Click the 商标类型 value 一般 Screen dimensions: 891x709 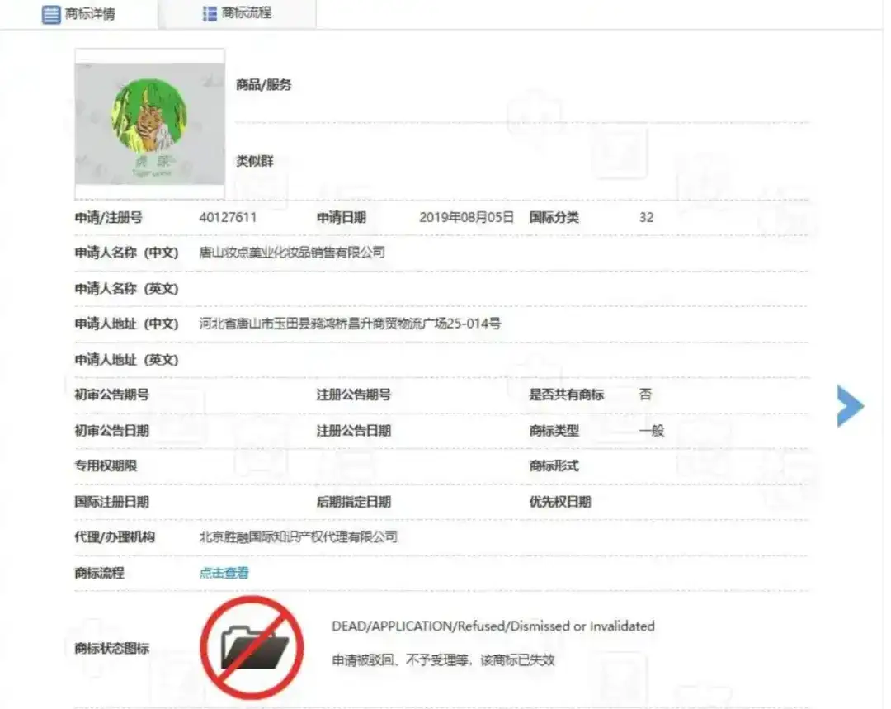pyautogui.click(x=652, y=430)
